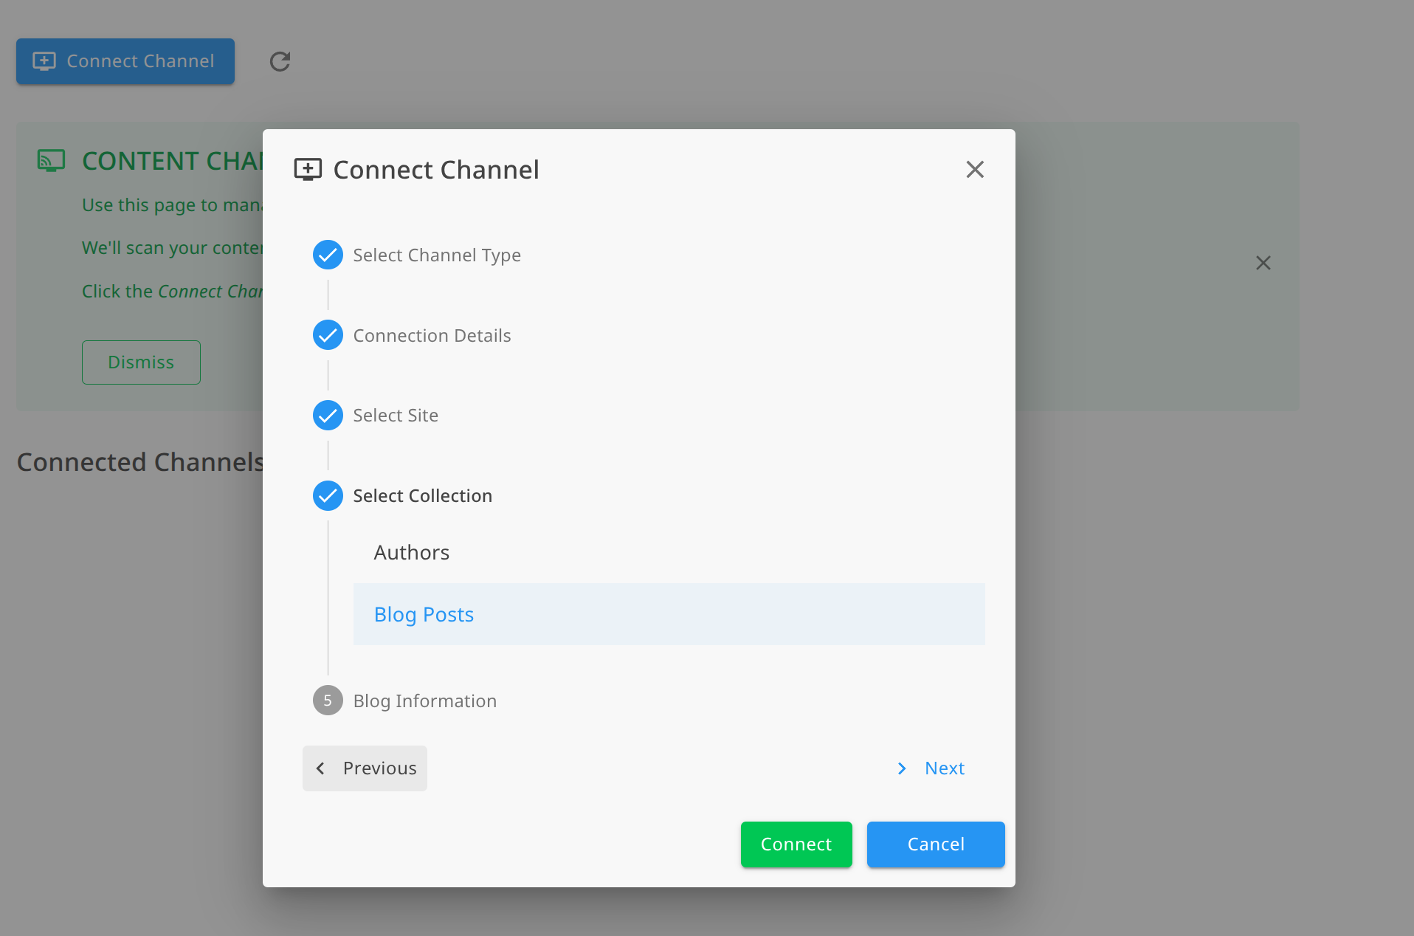Select the Authors collection option

411,552
